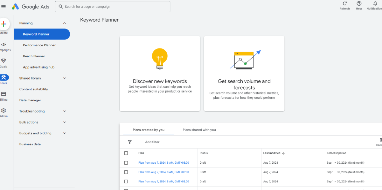Viewport: 382px width, 190px height.
Task: Open the Admin gear icon
Action: [x=3, y=111]
